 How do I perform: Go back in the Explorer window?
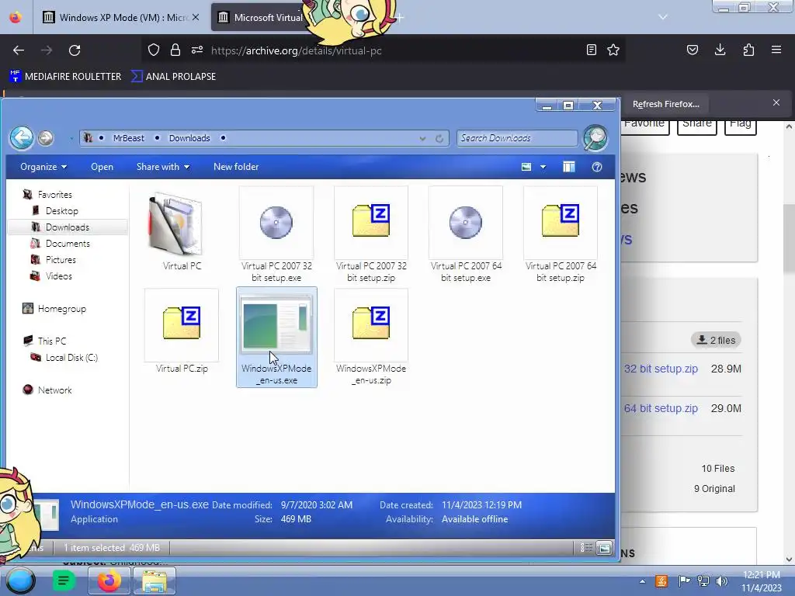[21, 138]
